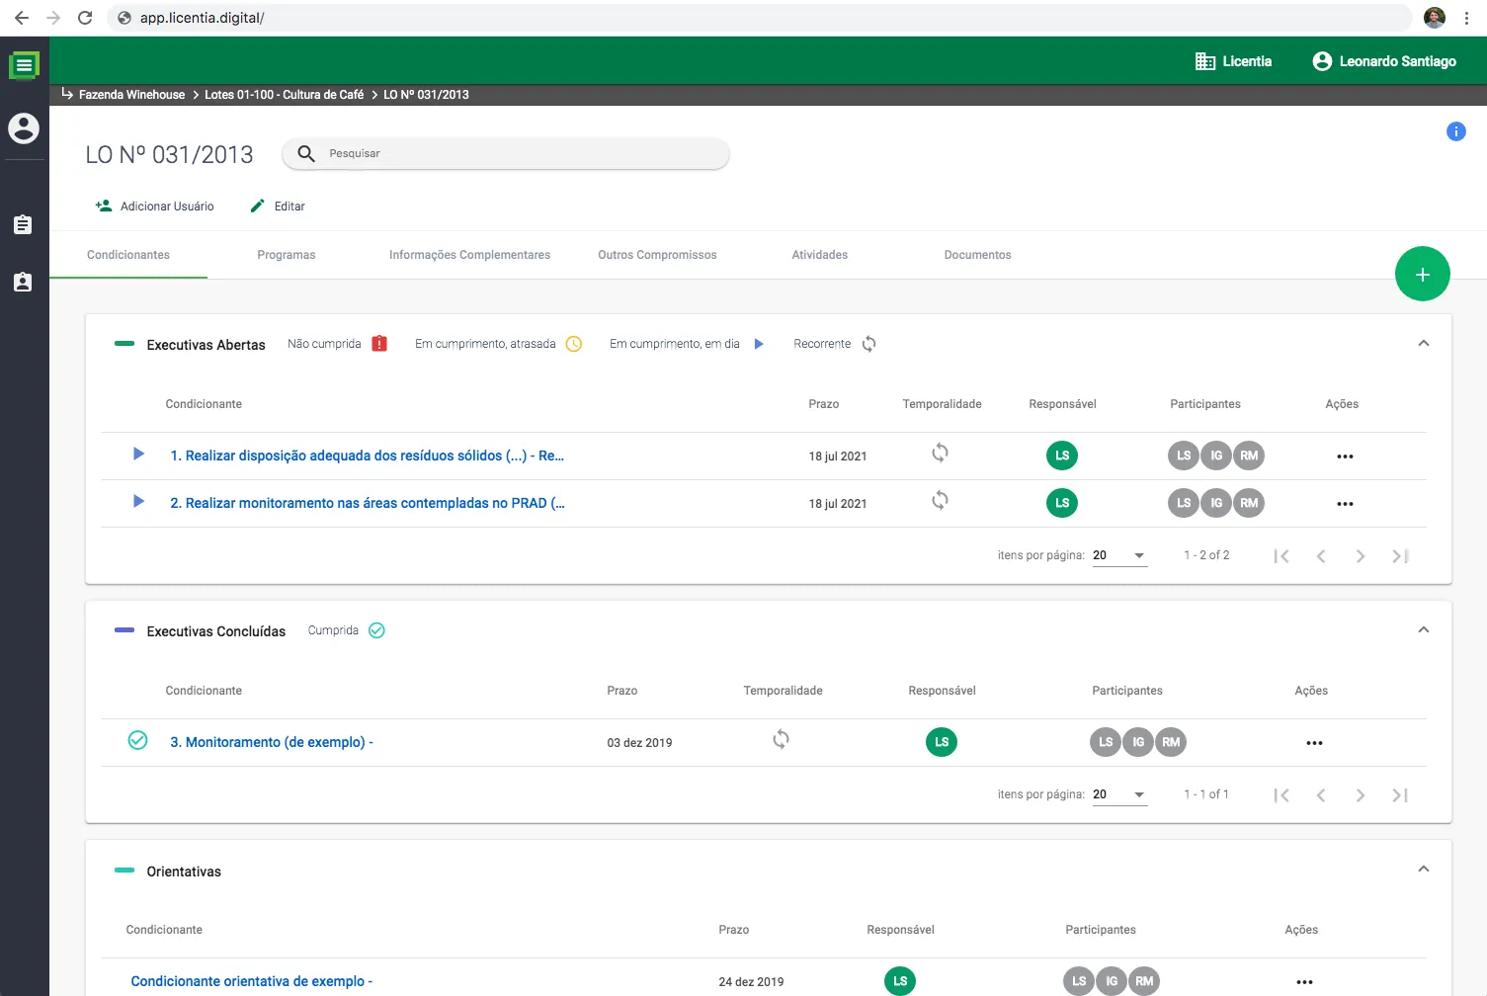Click completed check icon beside Monitoramento (de exemplo)

coord(137,740)
